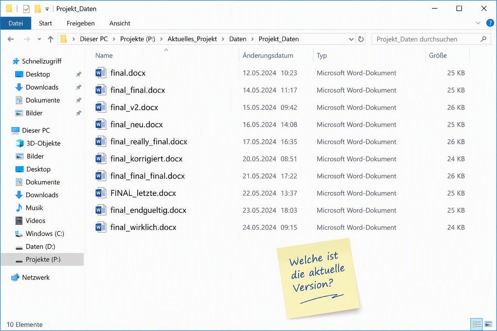This screenshot has width=497, height=331.
Task: Switch to details view layout icon
Action: tap(476, 324)
